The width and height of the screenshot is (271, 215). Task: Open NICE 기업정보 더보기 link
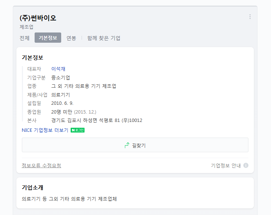pyautogui.click(x=45, y=130)
